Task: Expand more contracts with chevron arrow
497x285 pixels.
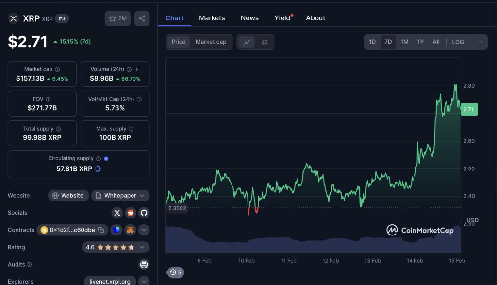Action: pos(144,230)
